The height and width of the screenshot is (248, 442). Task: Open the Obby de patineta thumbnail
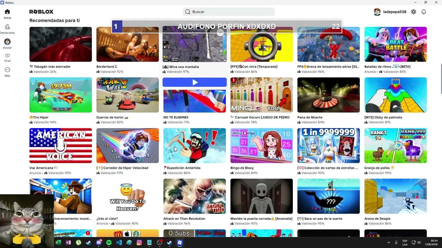395,95
